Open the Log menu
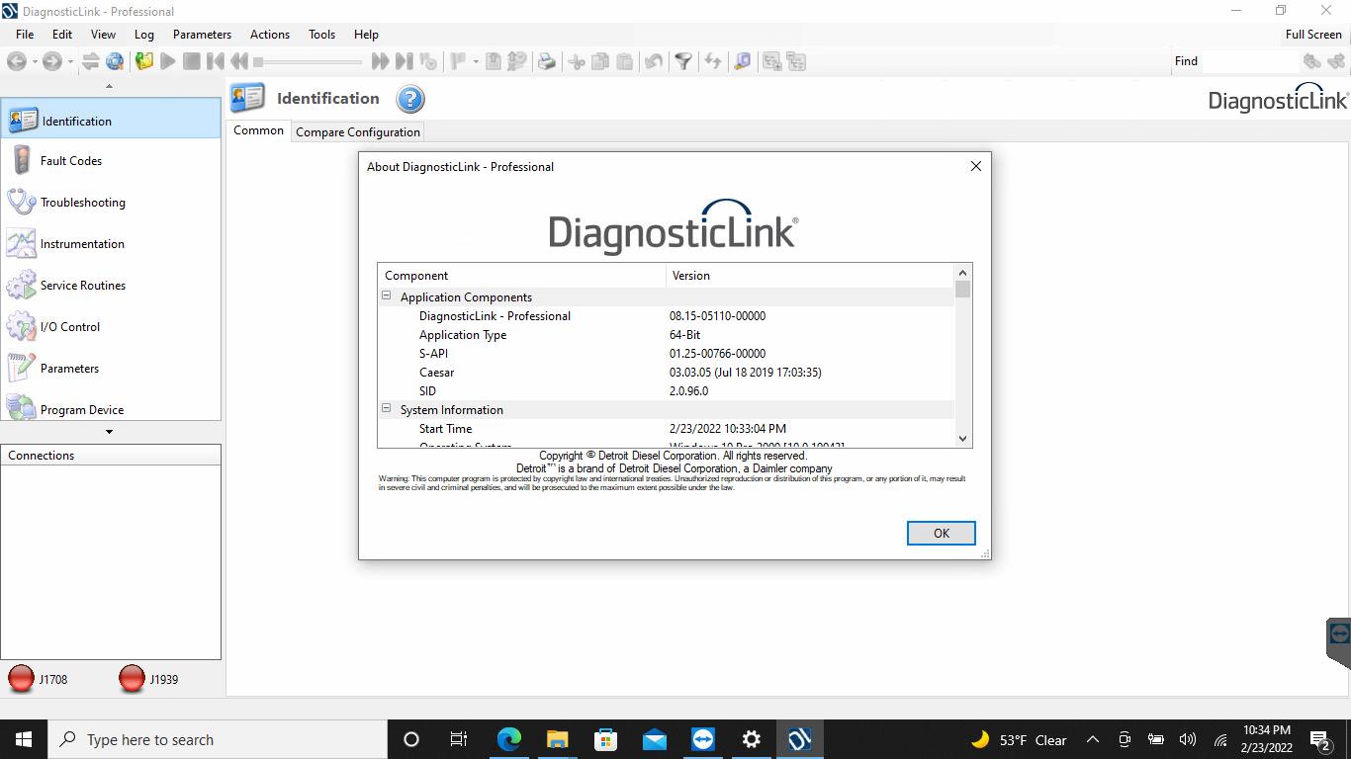The image size is (1351, 759). point(144,34)
